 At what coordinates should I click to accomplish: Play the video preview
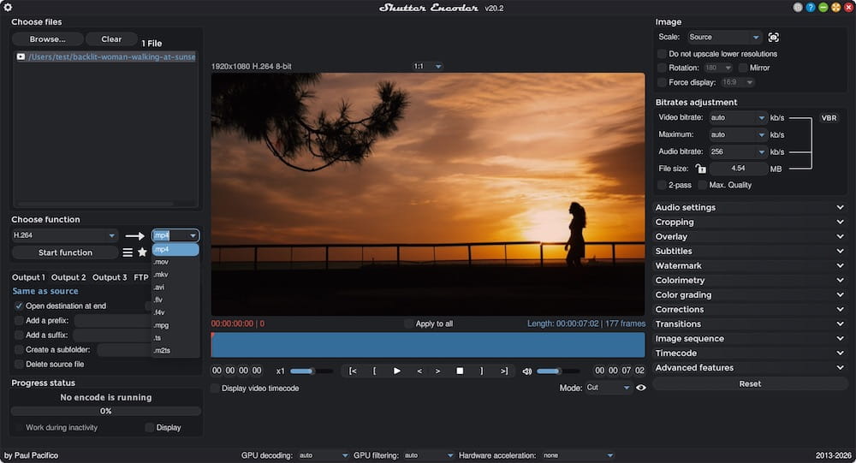tap(397, 371)
